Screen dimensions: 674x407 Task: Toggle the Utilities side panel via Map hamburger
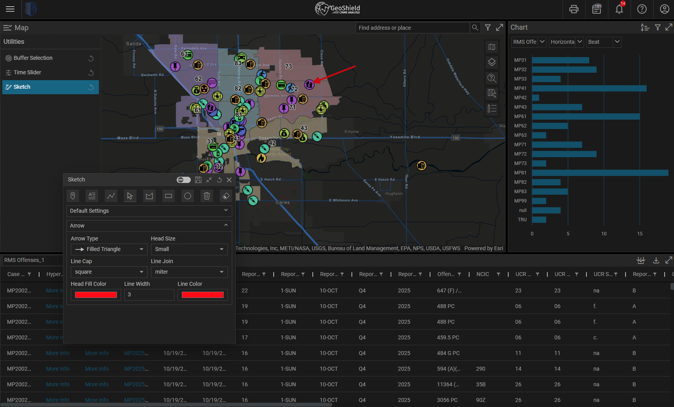pyautogui.click(x=7, y=28)
